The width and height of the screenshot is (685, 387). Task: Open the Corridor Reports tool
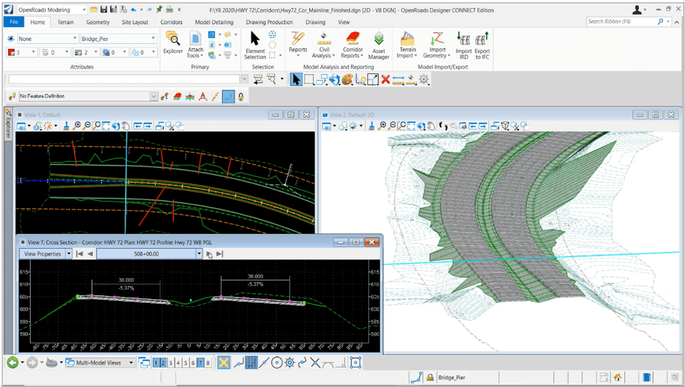(x=352, y=45)
